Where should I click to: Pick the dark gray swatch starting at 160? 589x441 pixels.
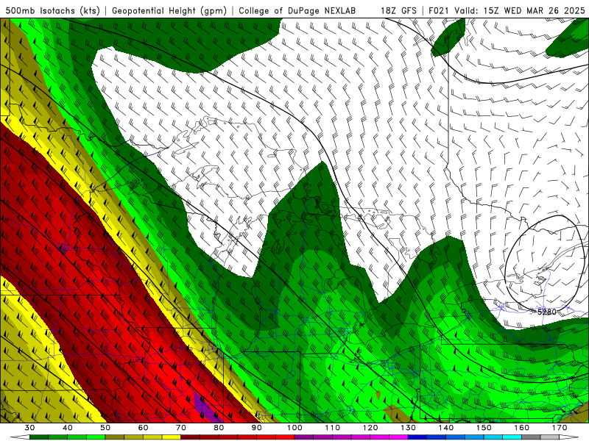tap(531, 437)
